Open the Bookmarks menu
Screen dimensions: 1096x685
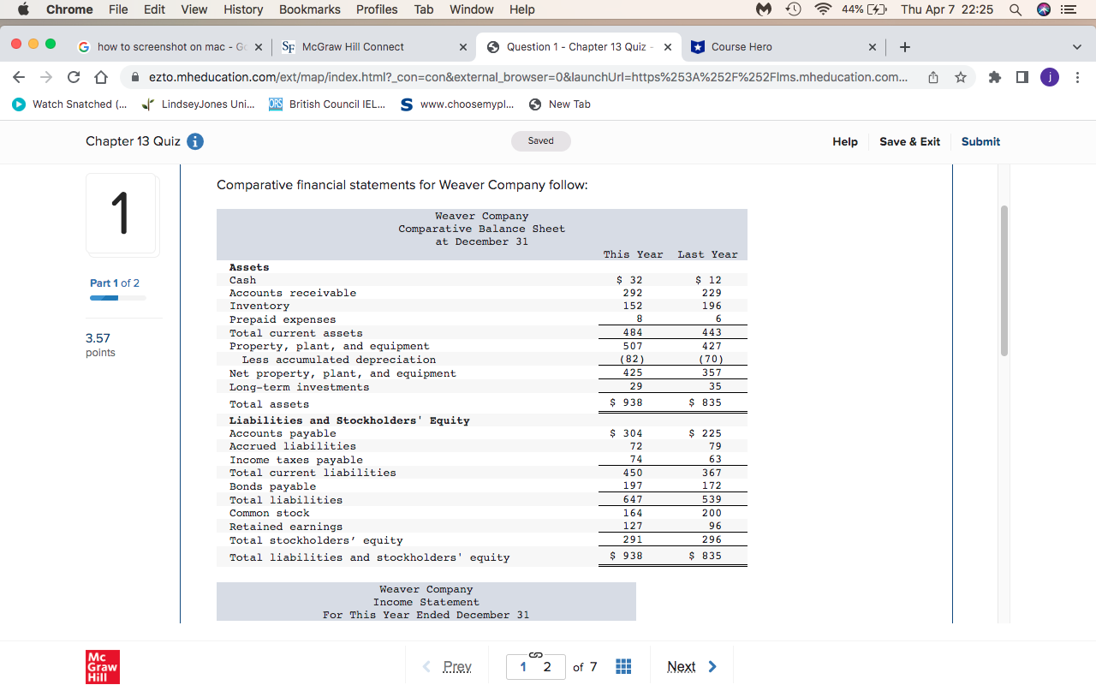coord(309,9)
